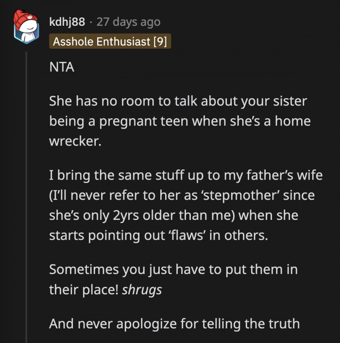Collapse the comment thread using the vertical line
Viewport: 340px width, 343px height.
click(x=27, y=195)
